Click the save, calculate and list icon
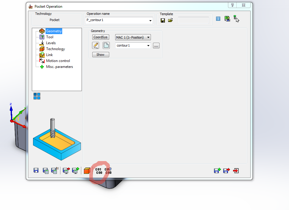 (55, 170)
